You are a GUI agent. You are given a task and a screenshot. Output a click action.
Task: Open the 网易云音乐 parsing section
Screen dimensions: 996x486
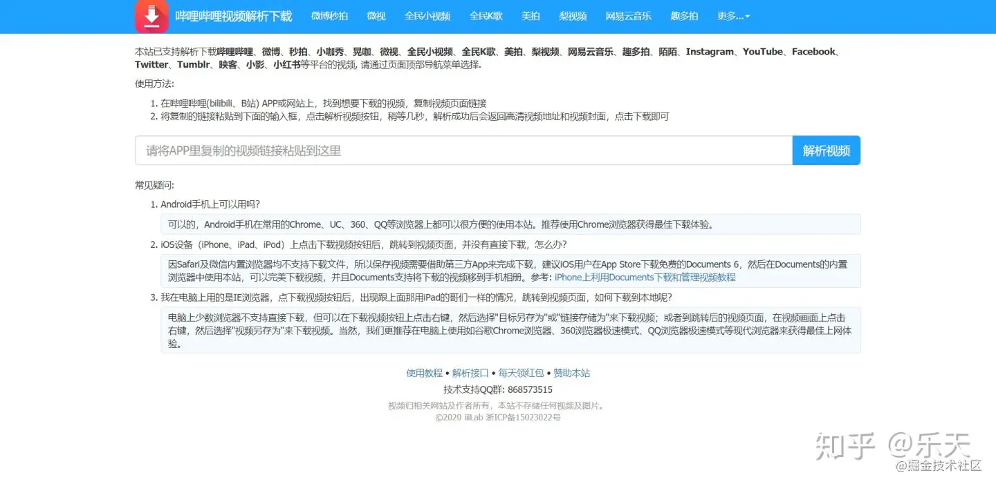(628, 16)
